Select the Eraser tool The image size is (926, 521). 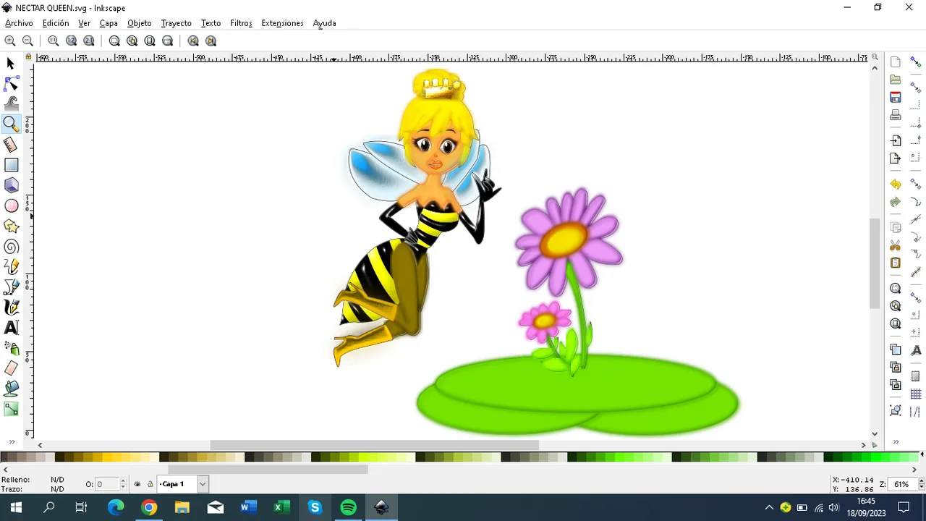click(11, 368)
